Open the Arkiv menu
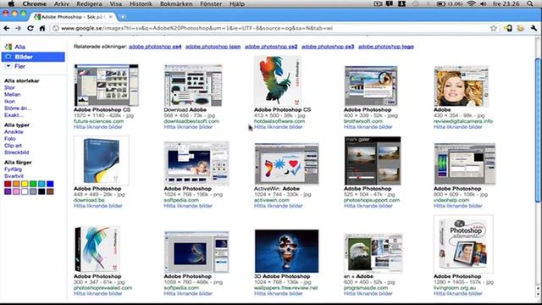Screen dimensions: 542x305 click(x=62, y=3)
